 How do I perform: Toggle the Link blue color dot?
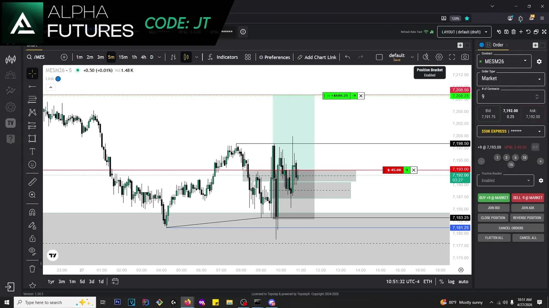click(58, 79)
